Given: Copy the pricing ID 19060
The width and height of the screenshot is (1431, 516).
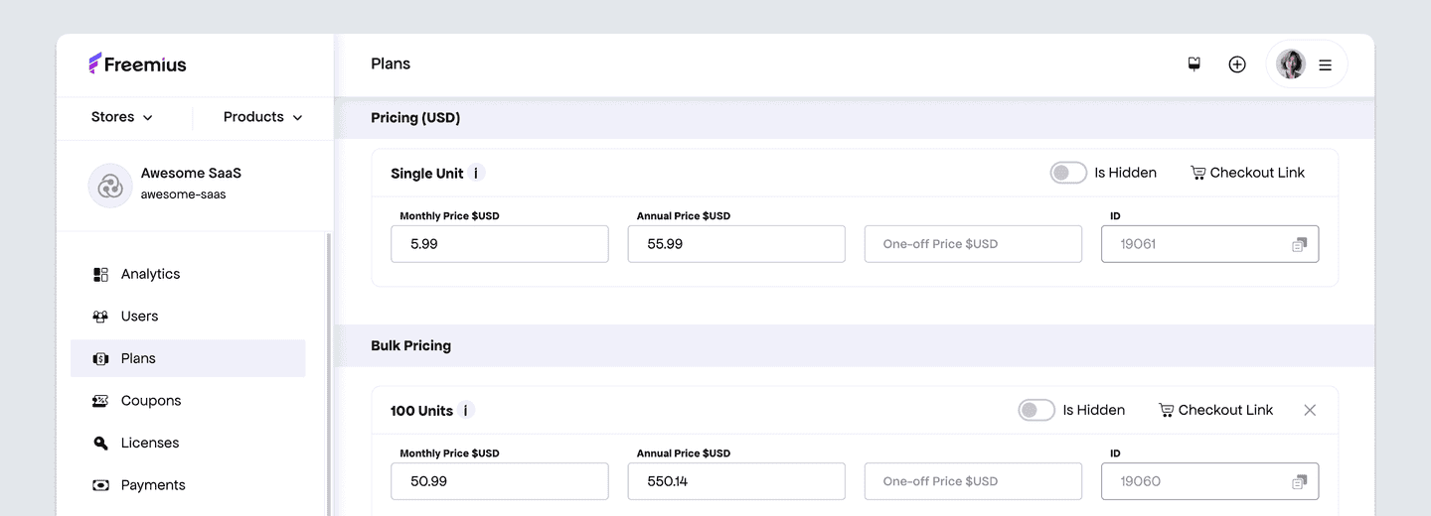Looking at the screenshot, I should point(1299,482).
